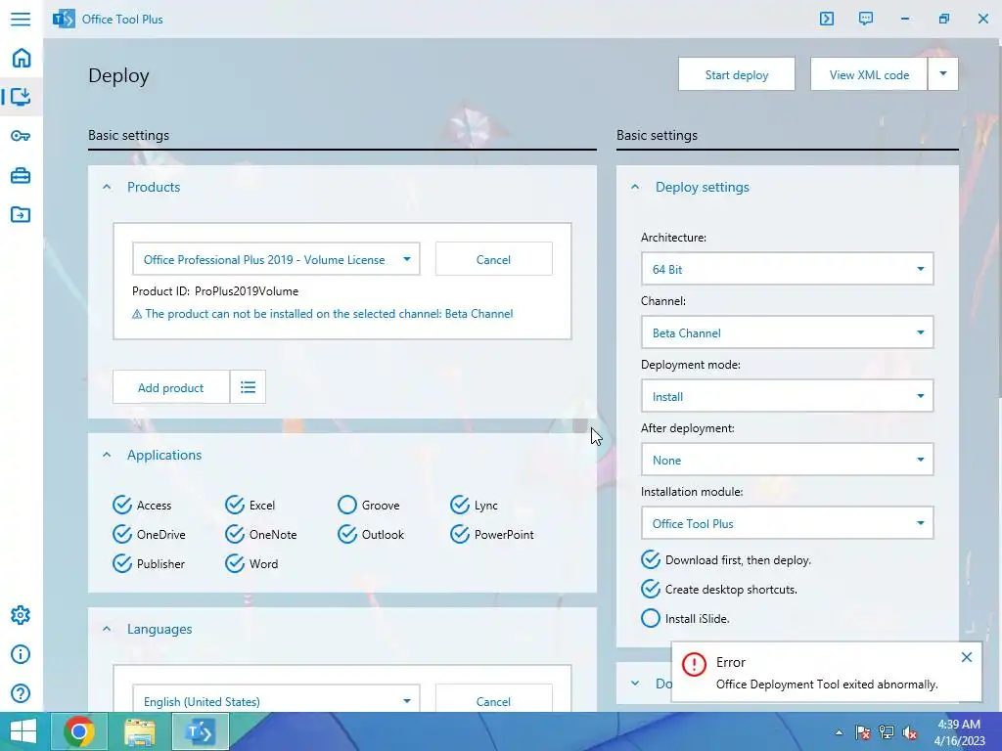Open the hamburger navigation menu
The width and height of the screenshot is (1002, 751).
(x=21, y=19)
